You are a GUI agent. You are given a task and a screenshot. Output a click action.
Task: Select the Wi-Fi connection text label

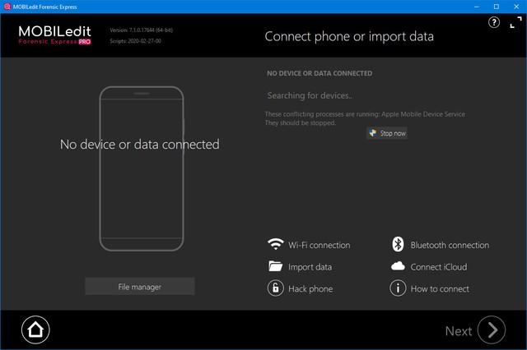click(x=319, y=245)
